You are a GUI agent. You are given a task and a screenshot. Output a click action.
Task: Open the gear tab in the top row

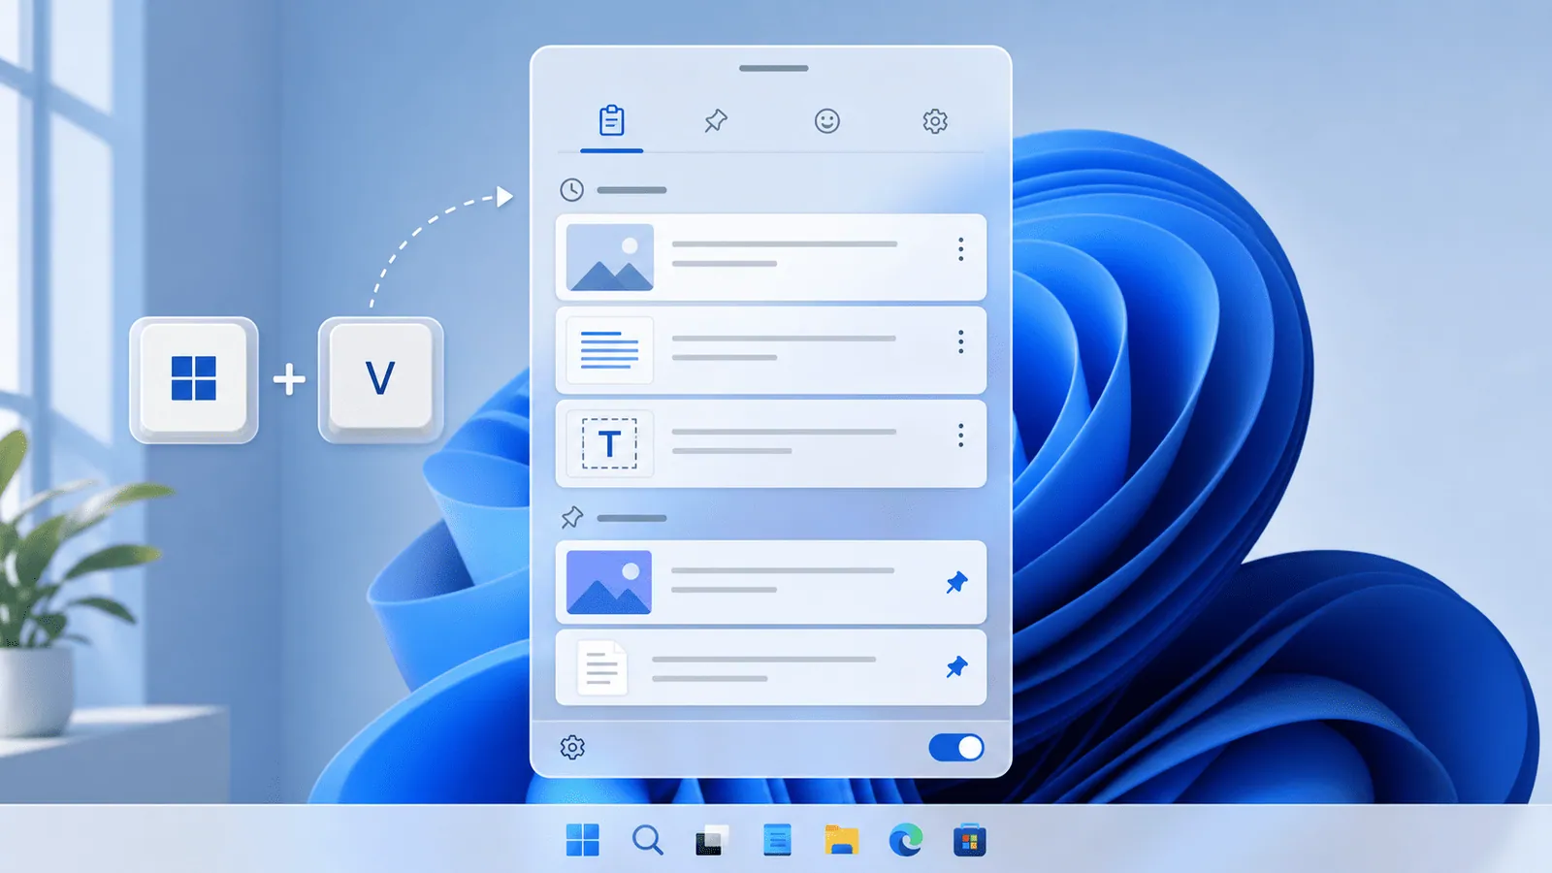click(x=935, y=121)
